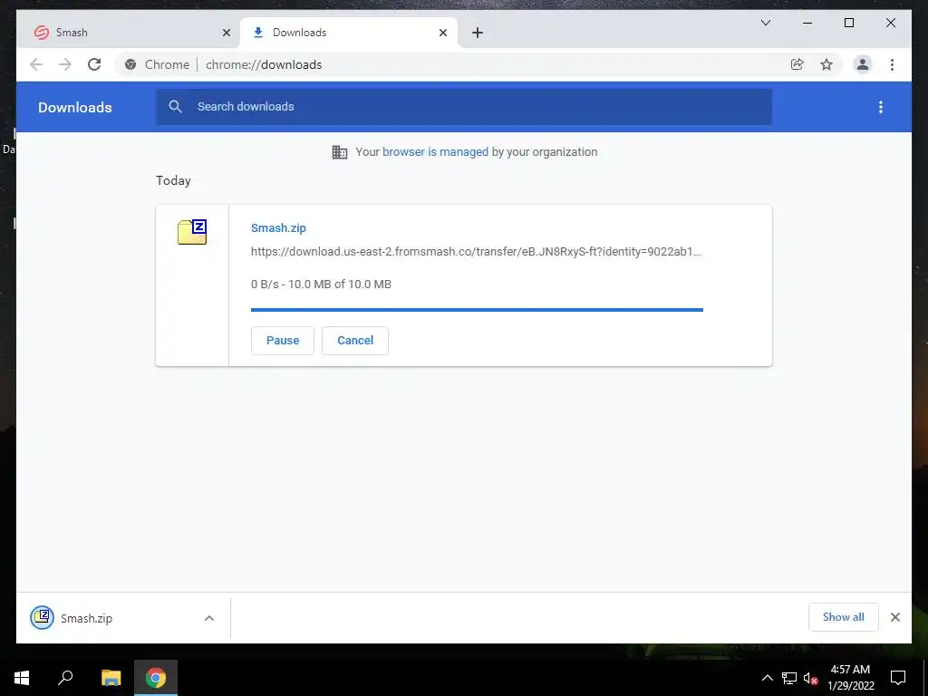Follow the 'browser is managed' link
928x696 pixels.
pyautogui.click(x=435, y=151)
